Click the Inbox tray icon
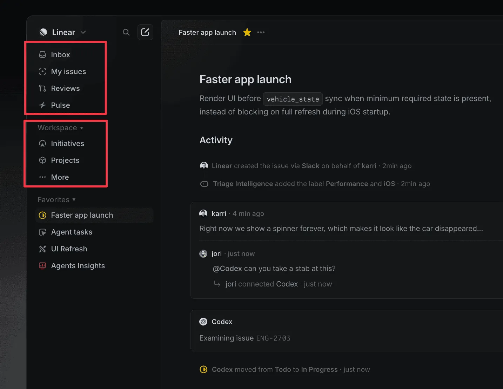The image size is (503, 389). click(42, 55)
